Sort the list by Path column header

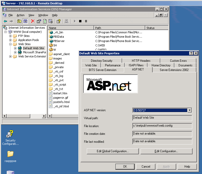pyautogui.click(x=119, y=28)
